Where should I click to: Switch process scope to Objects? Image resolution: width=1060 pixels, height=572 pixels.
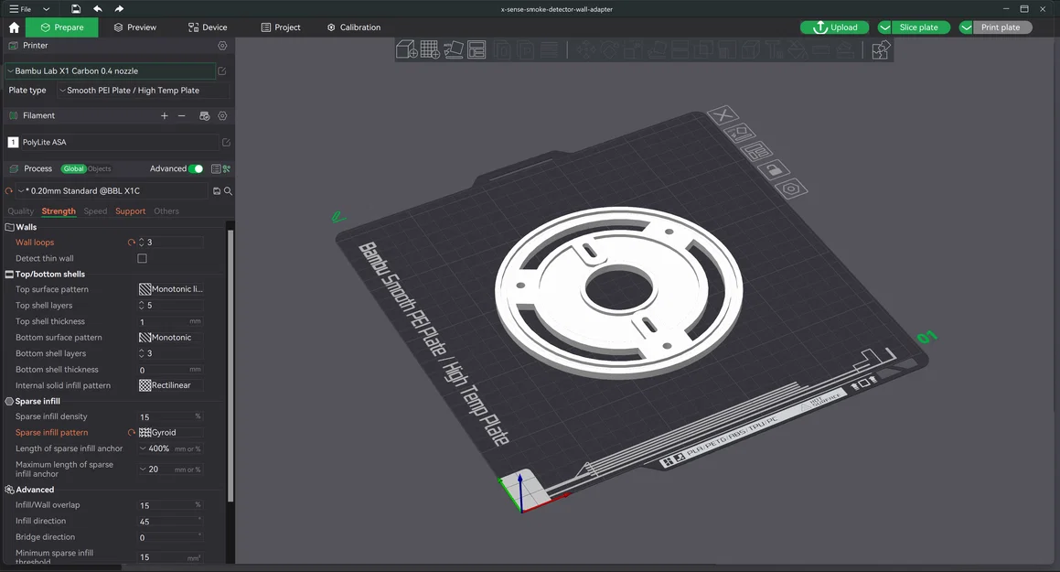pos(100,169)
